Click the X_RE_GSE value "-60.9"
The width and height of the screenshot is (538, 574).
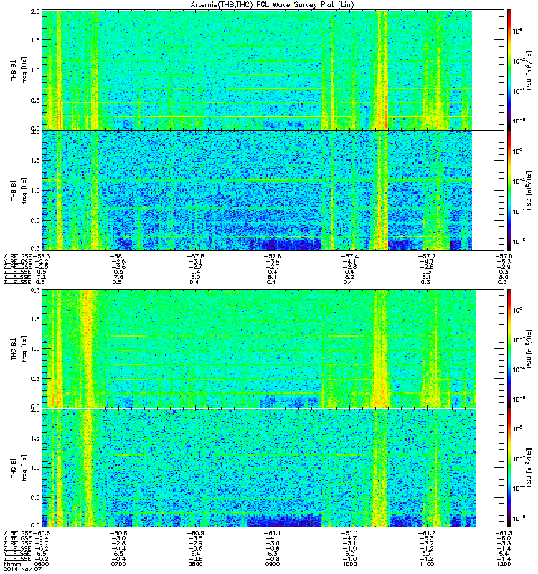pos(195,533)
